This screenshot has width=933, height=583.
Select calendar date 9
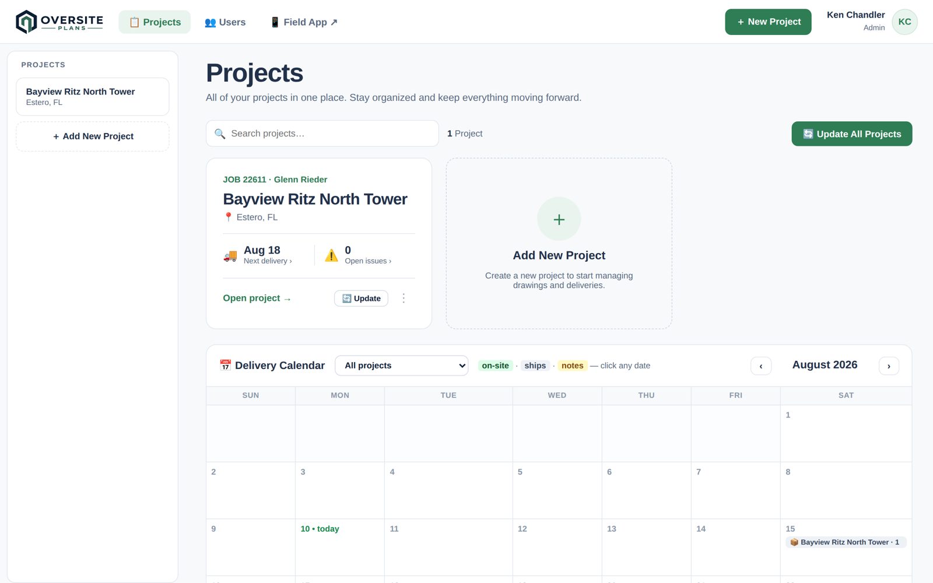(251, 547)
